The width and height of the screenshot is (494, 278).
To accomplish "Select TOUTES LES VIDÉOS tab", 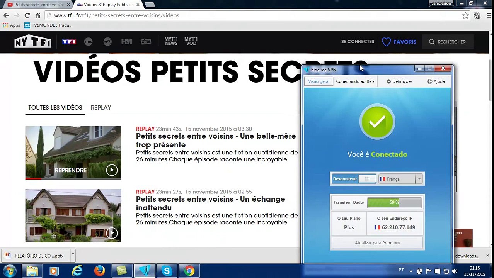I will click(x=55, y=108).
